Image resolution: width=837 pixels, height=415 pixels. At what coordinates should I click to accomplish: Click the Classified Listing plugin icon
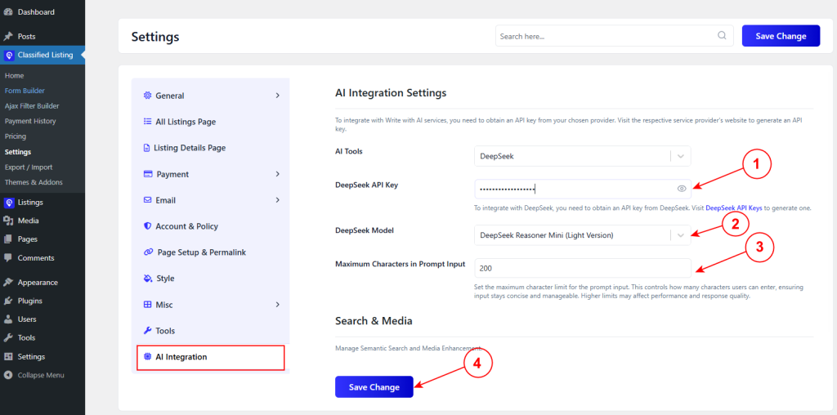8,55
